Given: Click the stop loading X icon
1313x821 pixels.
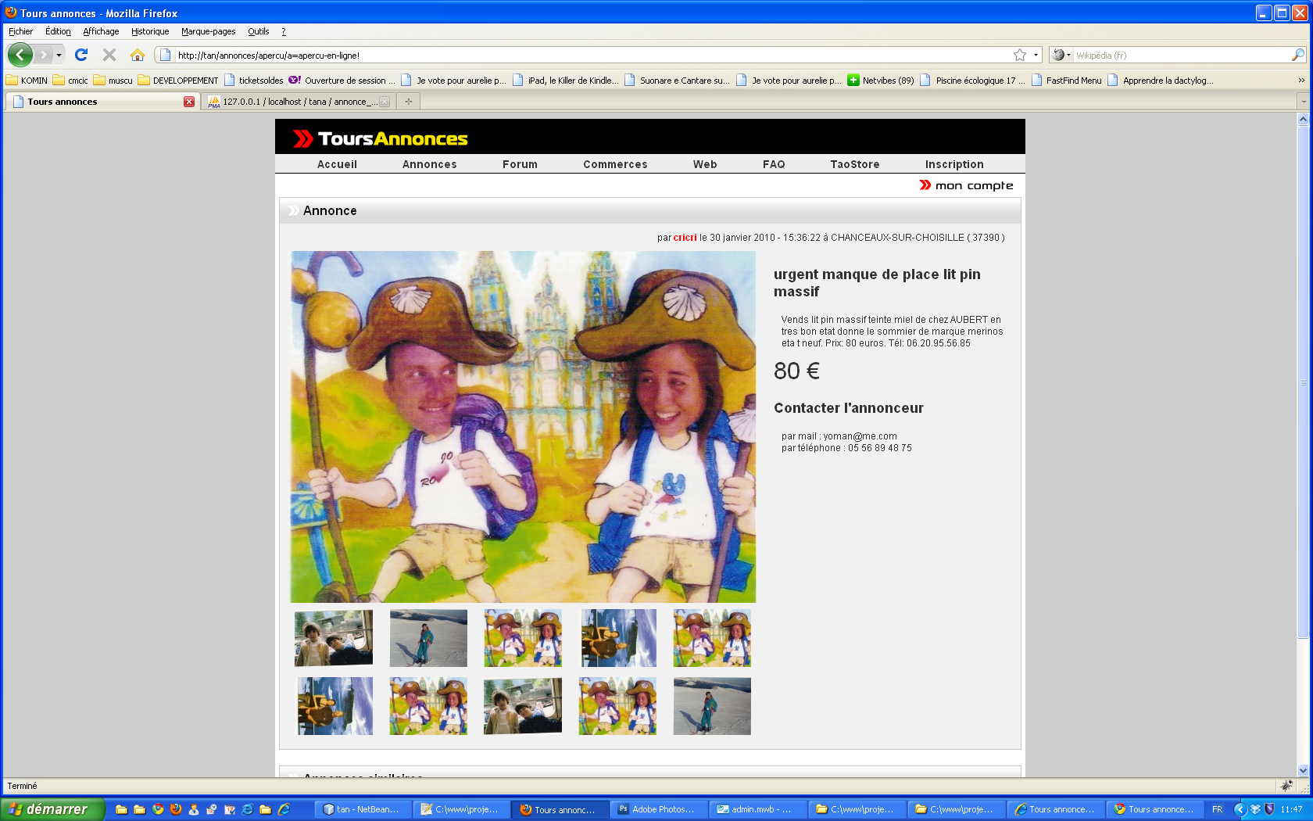Looking at the screenshot, I should pos(109,55).
